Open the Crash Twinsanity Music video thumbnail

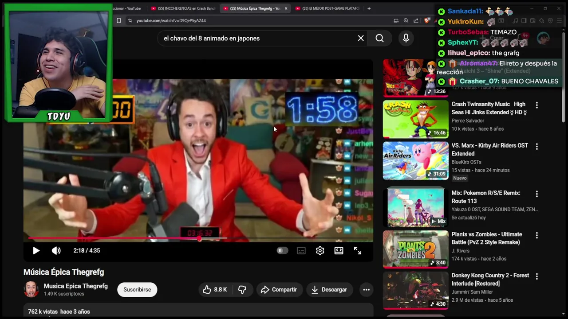coord(416,119)
